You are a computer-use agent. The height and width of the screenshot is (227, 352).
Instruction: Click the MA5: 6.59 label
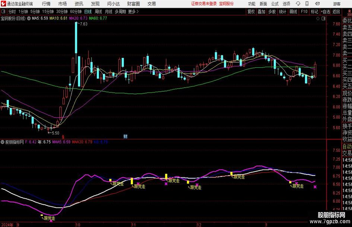click(x=40, y=18)
